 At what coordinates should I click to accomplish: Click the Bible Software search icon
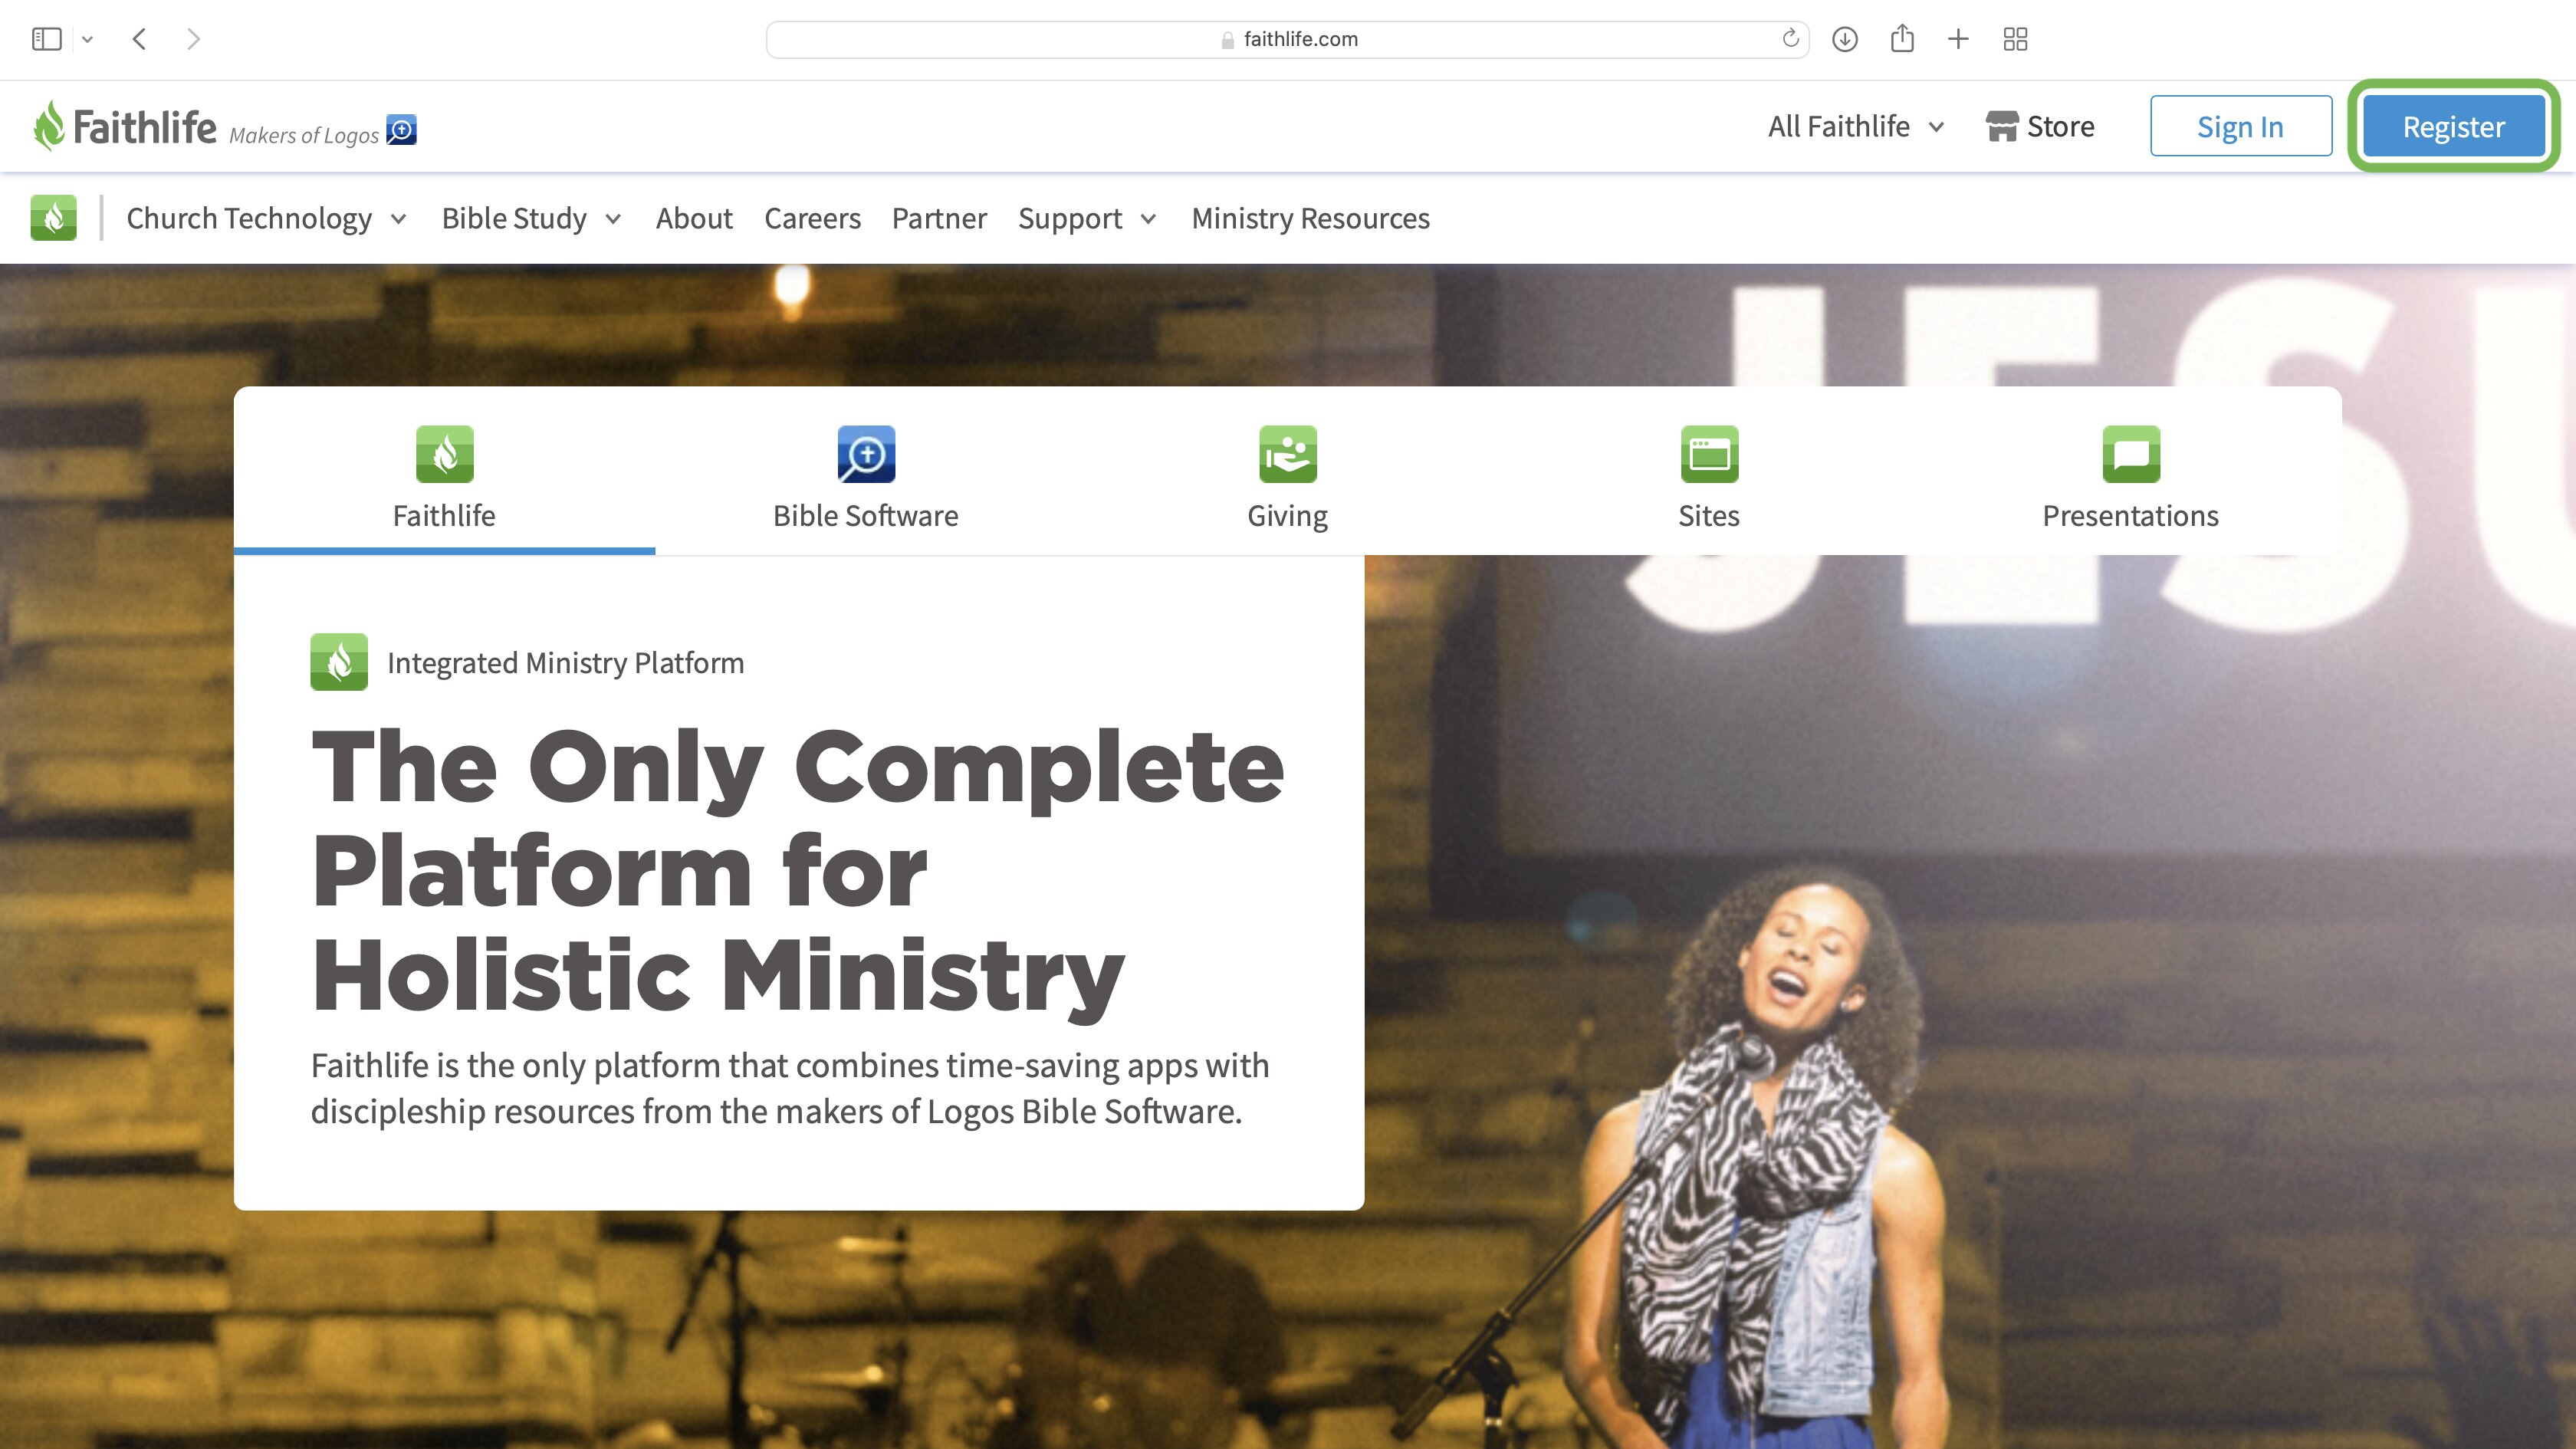(x=865, y=453)
